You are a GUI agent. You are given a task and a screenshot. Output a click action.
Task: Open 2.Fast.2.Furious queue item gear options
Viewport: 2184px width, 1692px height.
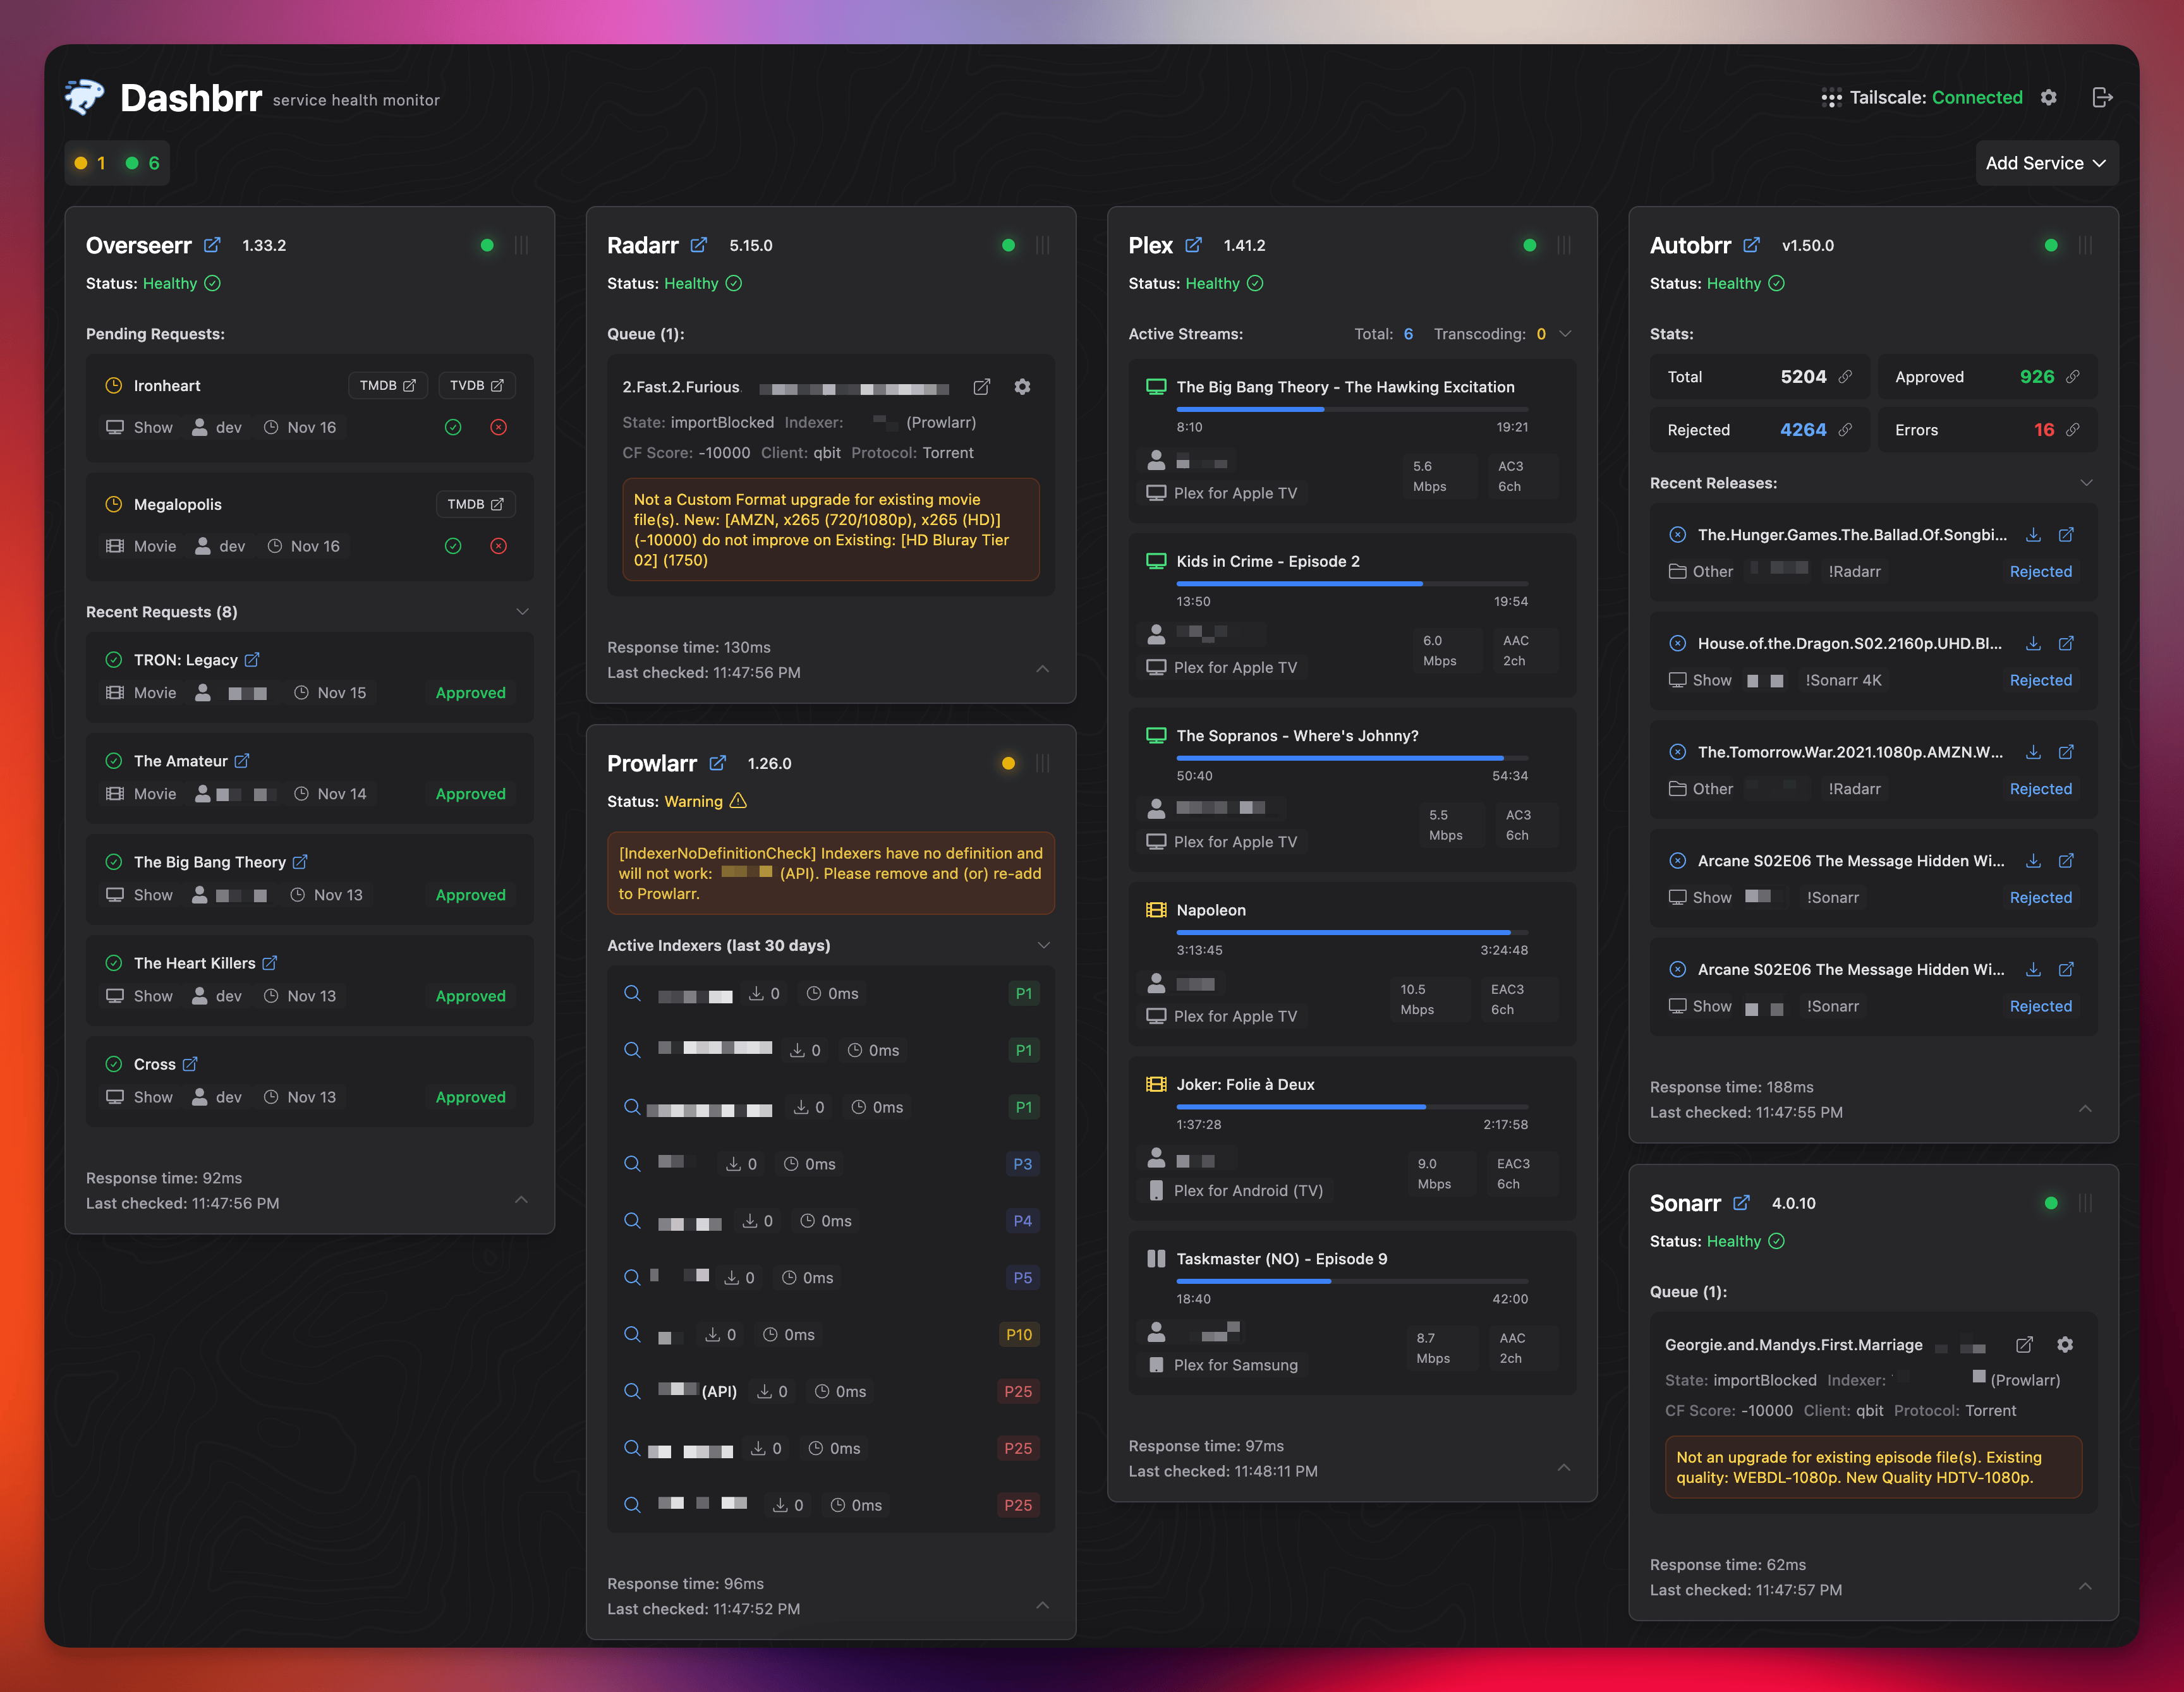click(1022, 387)
